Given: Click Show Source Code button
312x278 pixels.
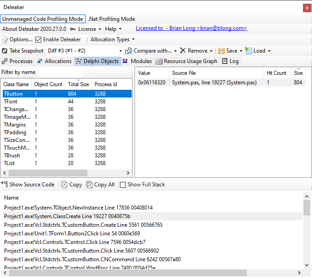Looking at the screenshot, I should (28, 185).
